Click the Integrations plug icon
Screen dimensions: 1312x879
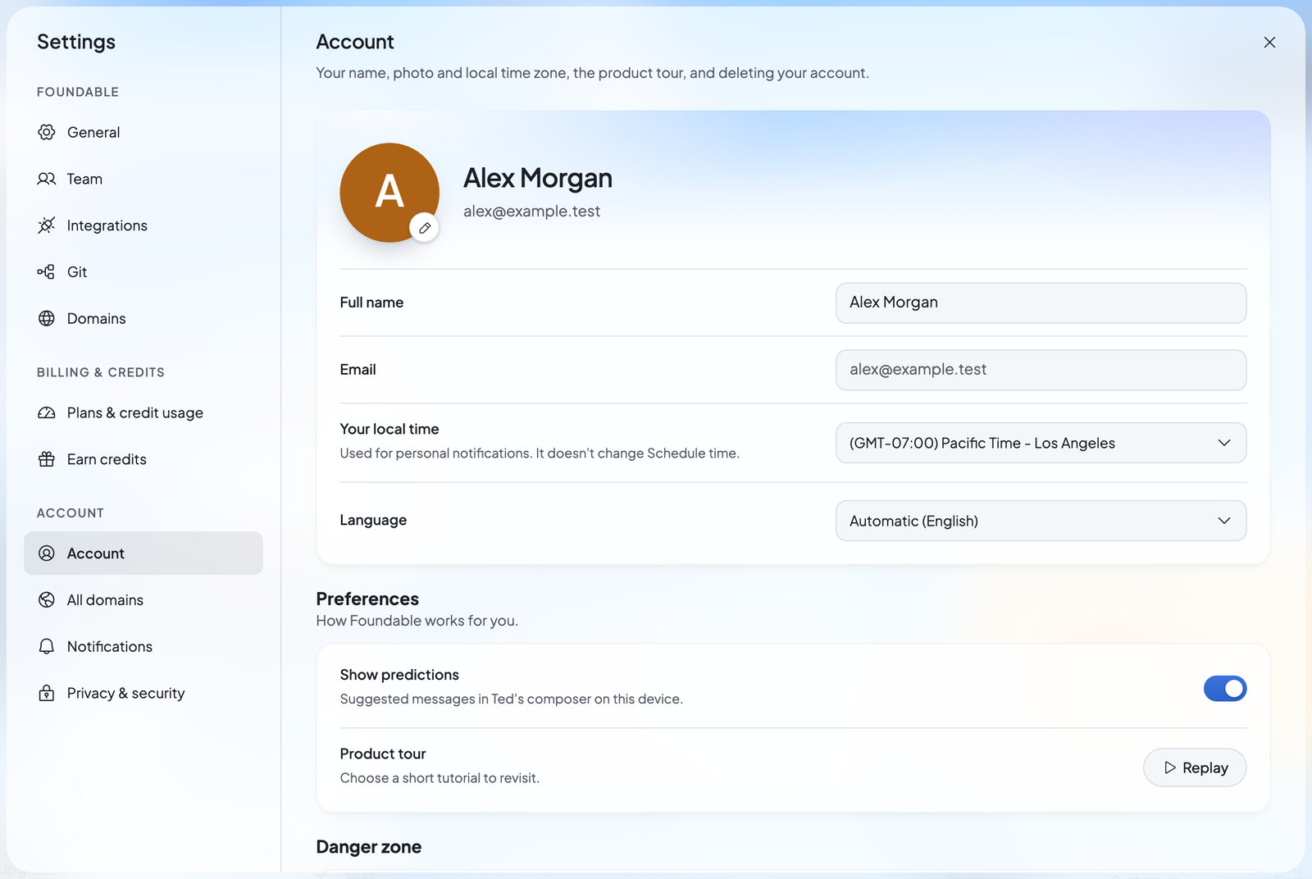tap(47, 225)
